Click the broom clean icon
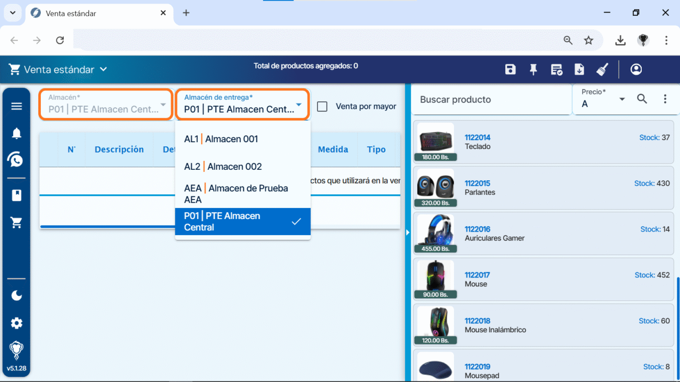 point(602,70)
